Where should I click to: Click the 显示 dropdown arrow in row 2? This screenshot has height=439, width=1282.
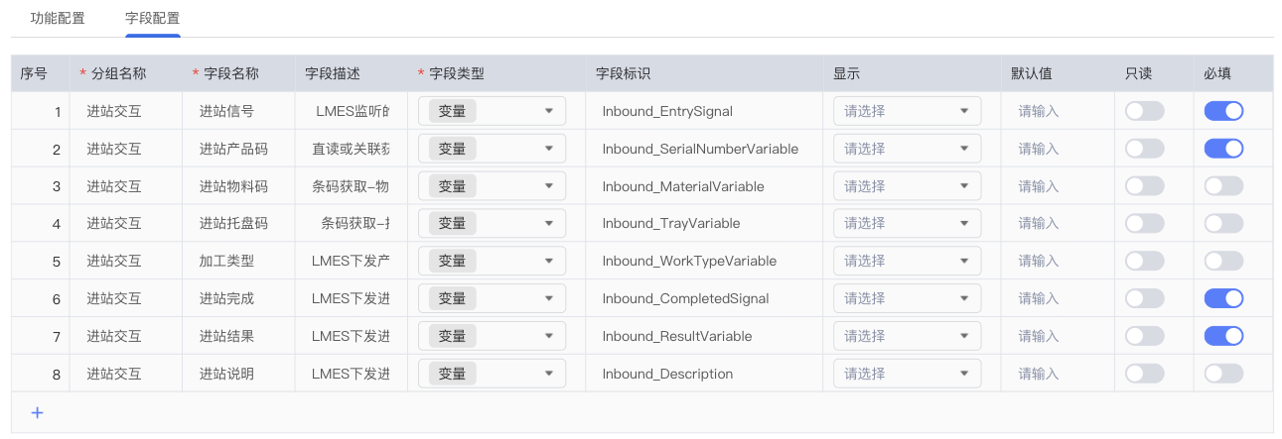pyautogui.click(x=964, y=149)
